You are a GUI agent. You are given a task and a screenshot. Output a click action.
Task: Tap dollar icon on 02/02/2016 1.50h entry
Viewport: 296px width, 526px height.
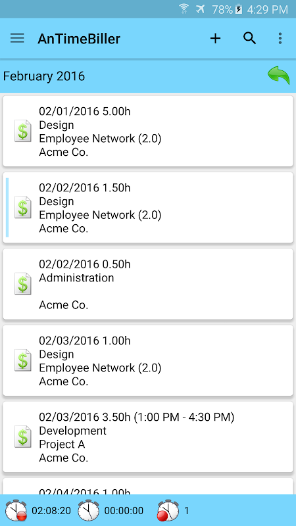(23, 207)
